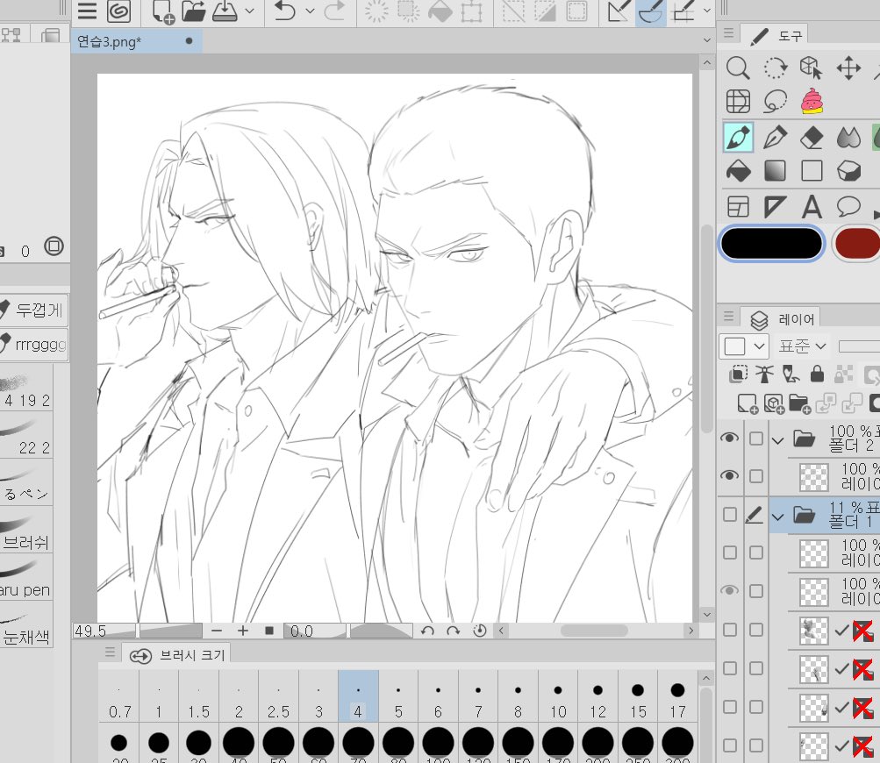Pick brush size 0.7
The image size is (880, 763).
click(119, 696)
